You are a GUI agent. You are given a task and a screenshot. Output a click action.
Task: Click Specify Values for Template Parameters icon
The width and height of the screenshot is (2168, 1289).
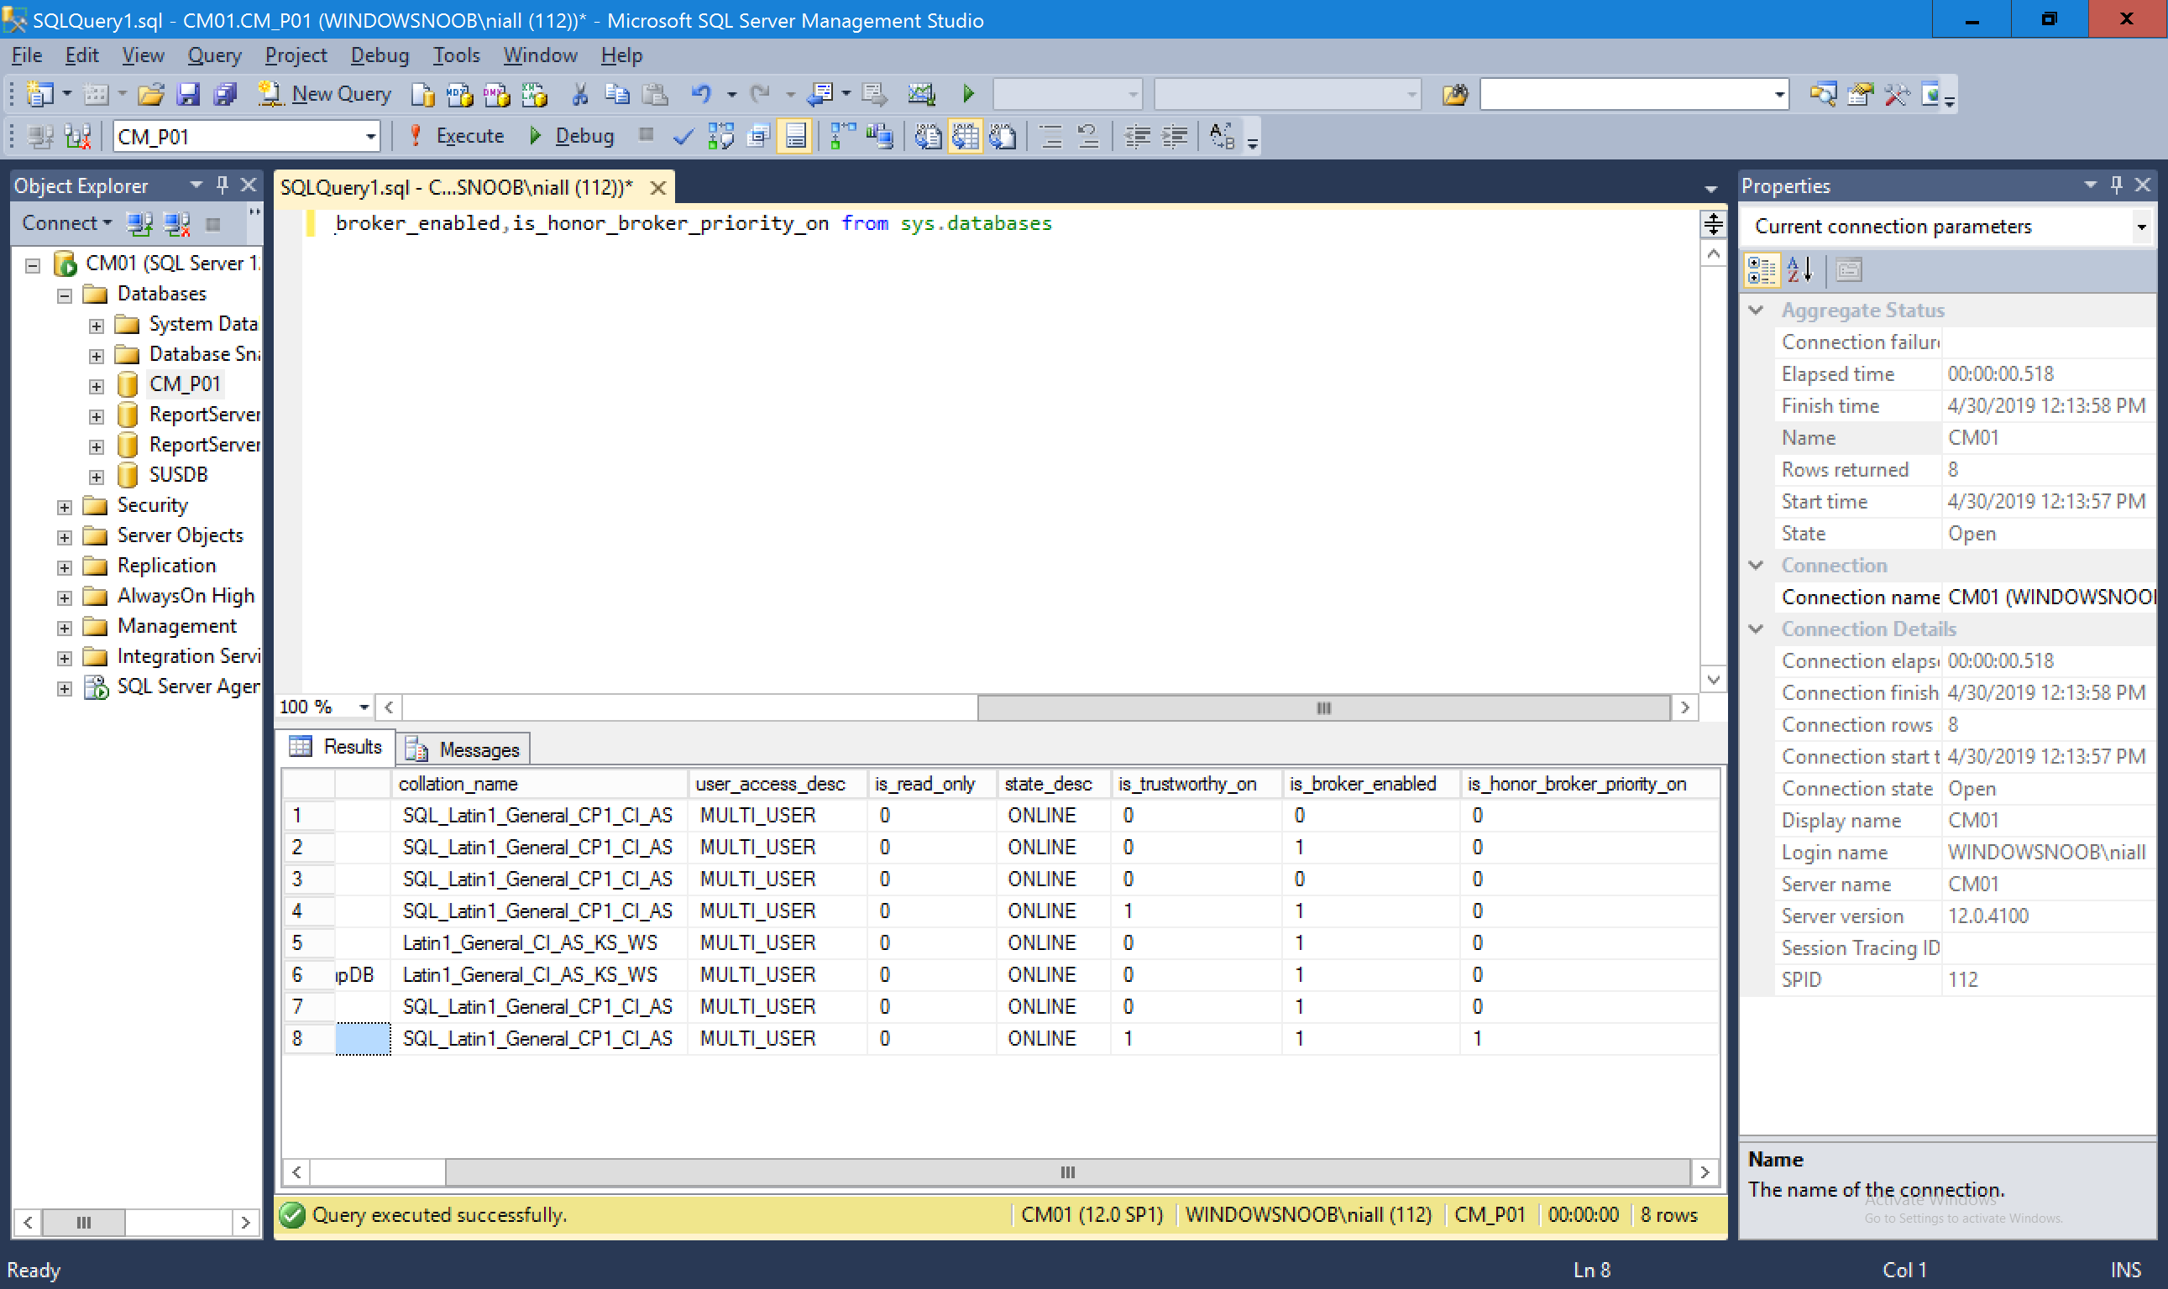coord(1222,137)
